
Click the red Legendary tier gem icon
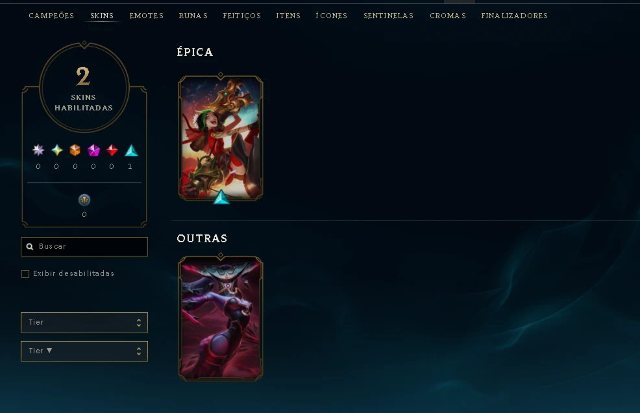[112, 151]
